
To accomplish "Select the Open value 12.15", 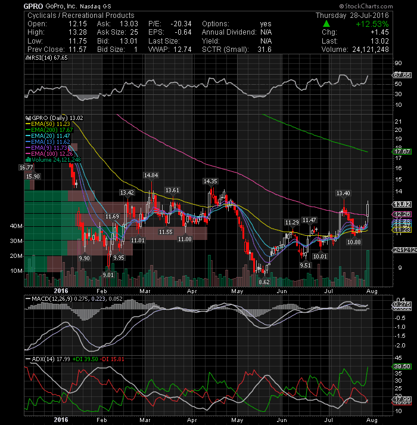I will [x=77, y=24].
